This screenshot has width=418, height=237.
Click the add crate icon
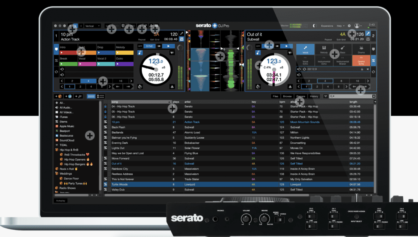click(x=58, y=96)
